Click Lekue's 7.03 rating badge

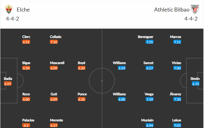click(177, 125)
